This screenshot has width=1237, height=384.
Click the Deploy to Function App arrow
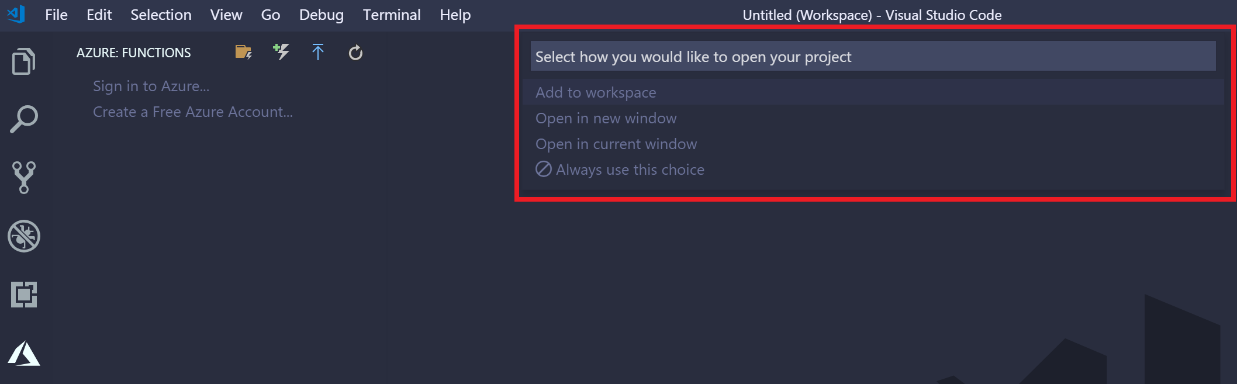click(x=318, y=53)
